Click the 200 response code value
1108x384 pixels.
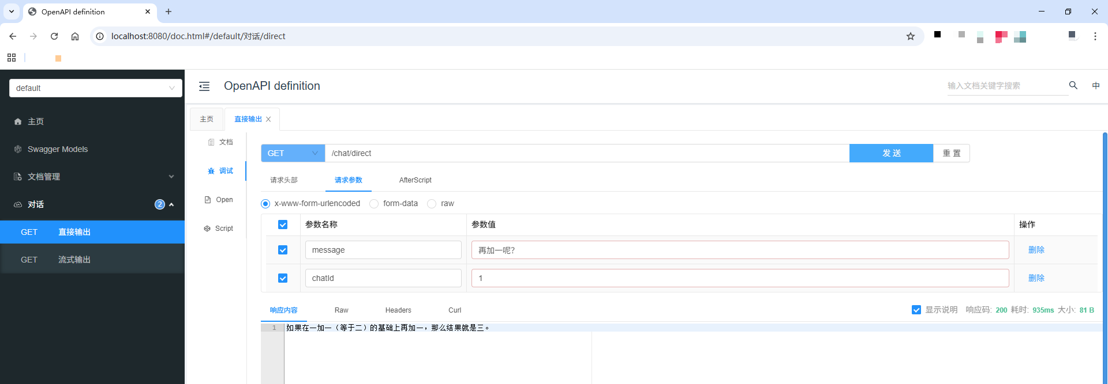pos(1001,310)
